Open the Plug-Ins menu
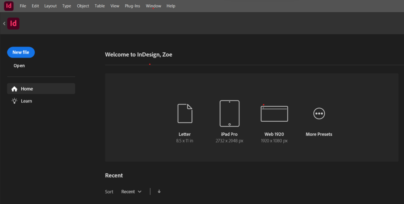 (x=133, y=6)
